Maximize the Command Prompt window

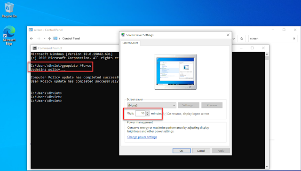click(252, 48)
